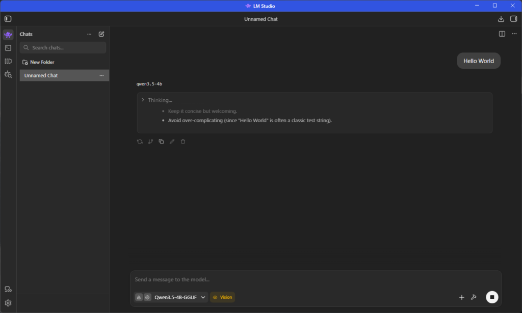Open options menu for Unnamed Chat
The height and width of the screenshot is (313, 522).
(101, 75)
